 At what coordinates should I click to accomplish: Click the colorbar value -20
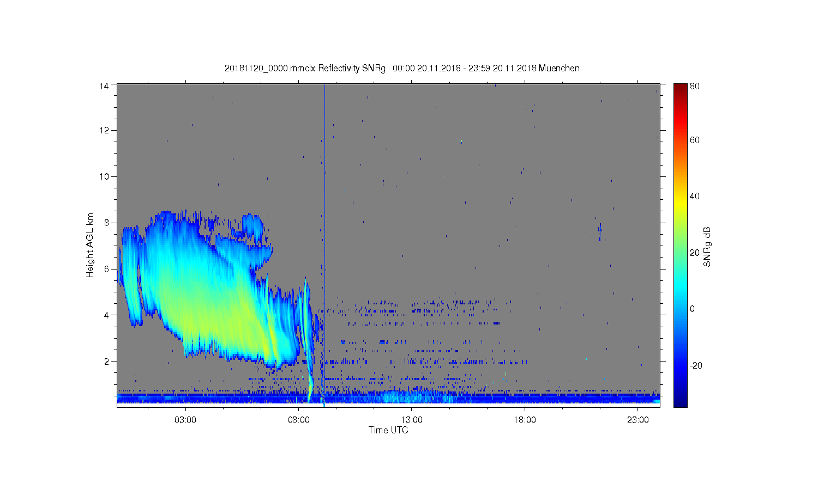coord(696,365)
